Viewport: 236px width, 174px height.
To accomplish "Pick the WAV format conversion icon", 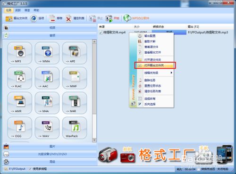I will click(47, 128).
